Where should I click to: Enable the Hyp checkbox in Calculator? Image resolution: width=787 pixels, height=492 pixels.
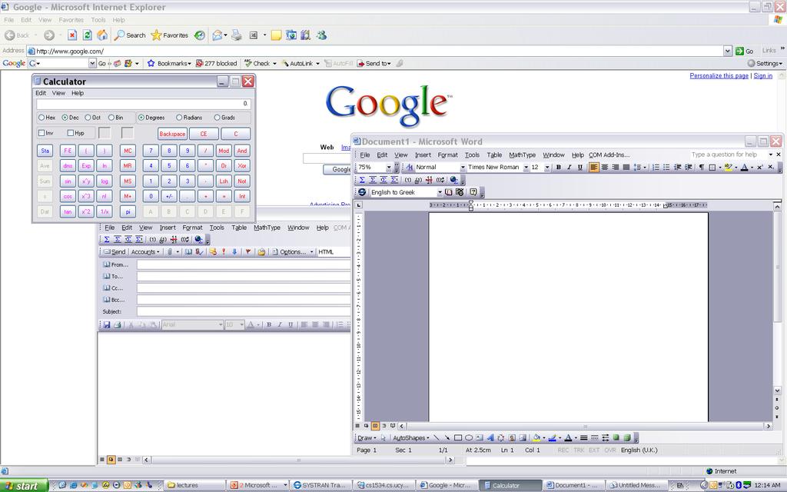click(70, 133)
